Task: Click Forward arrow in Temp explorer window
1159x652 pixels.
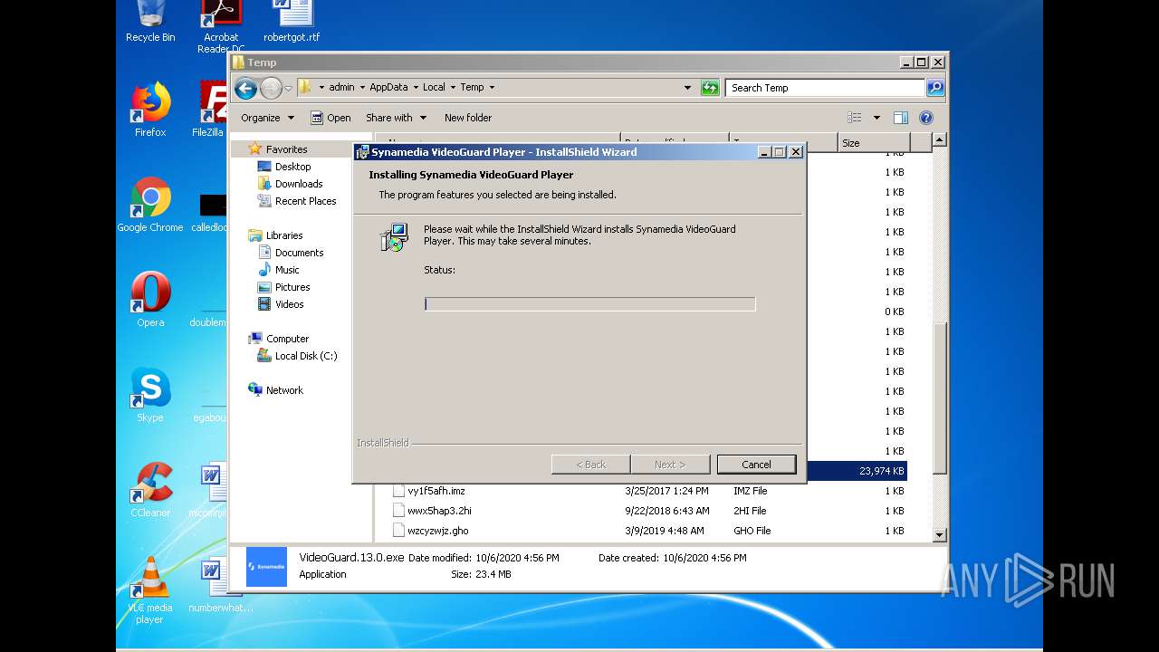Action: (x=271, y=88)
